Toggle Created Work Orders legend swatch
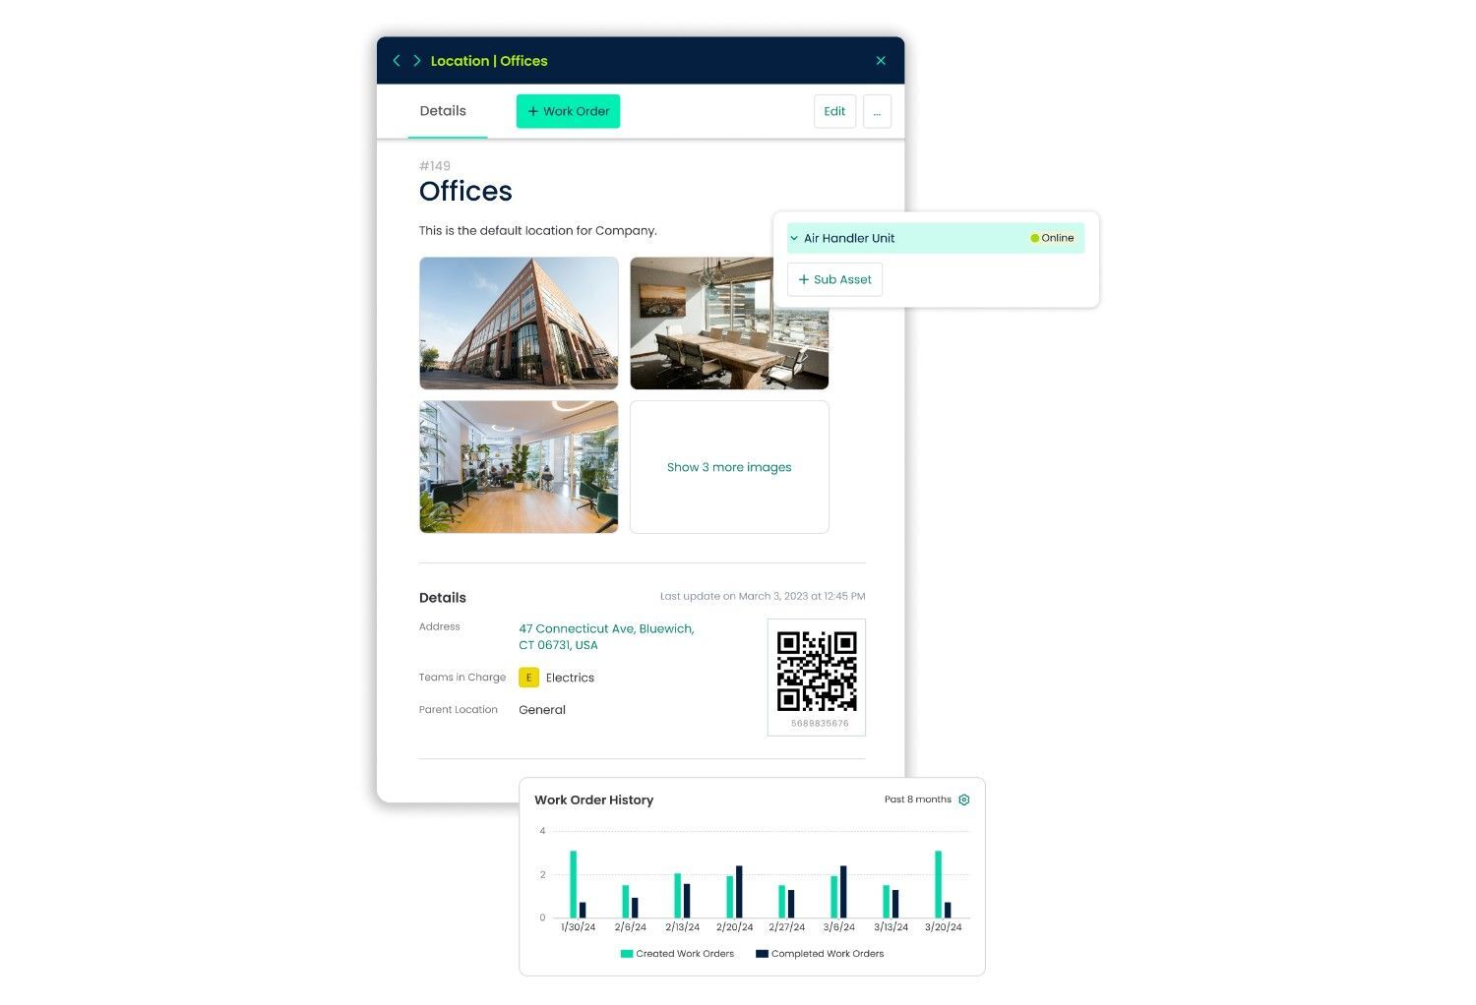 (x=627, y=954)
